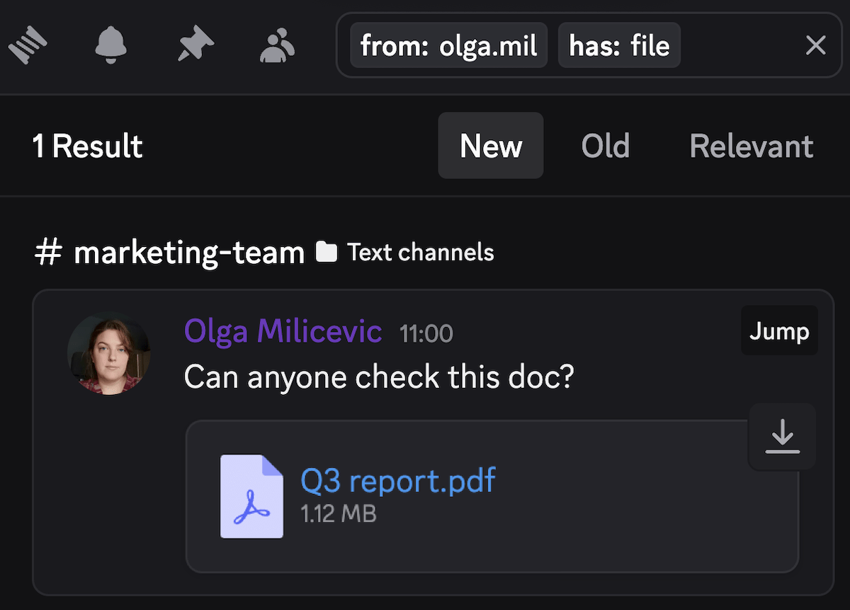Click Olga Milicevic's username
The width and height of the screenshot is (850, 610).
pos(283,330)
